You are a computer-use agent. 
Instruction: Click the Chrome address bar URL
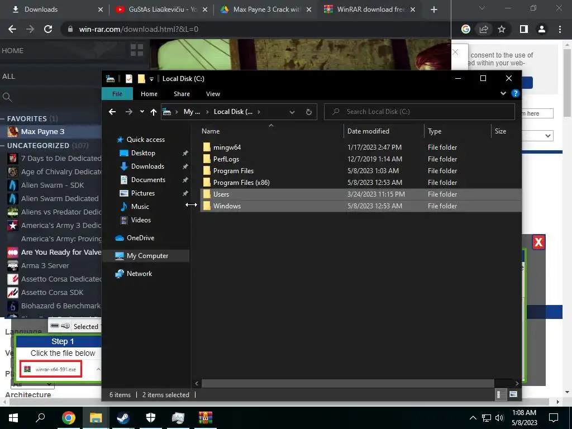coord(139,29)
